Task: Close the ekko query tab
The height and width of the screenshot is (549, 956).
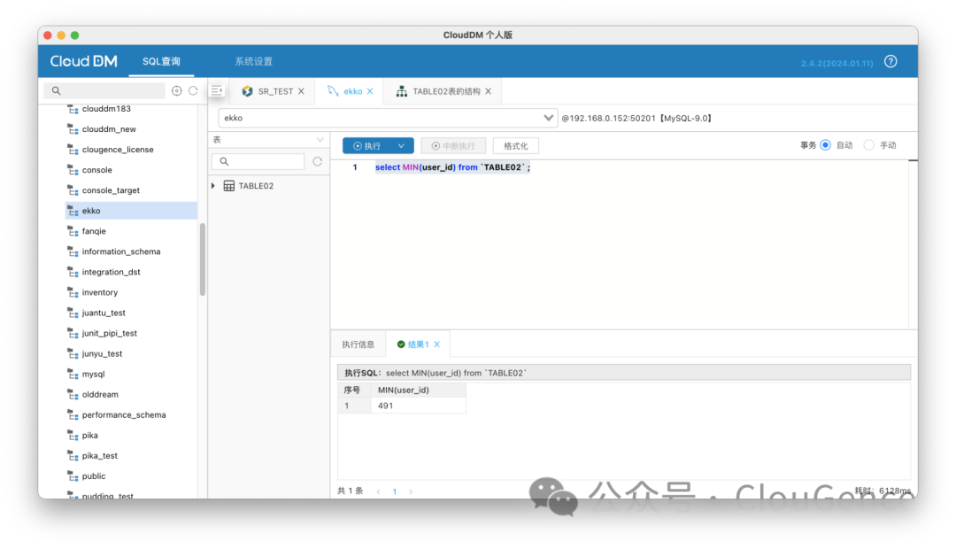Action: (370, 91)
